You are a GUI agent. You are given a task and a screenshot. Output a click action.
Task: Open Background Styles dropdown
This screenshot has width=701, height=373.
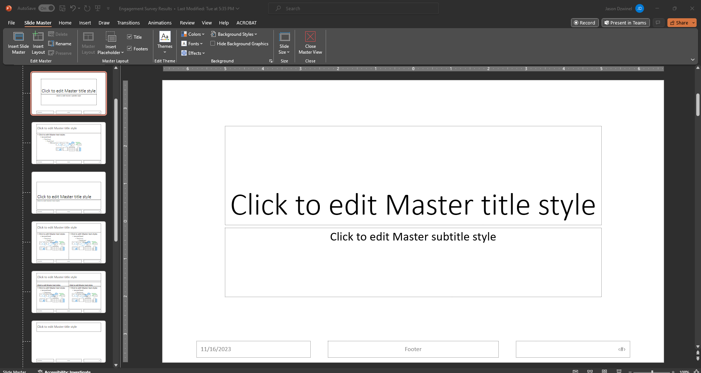(x=234, y=34)
